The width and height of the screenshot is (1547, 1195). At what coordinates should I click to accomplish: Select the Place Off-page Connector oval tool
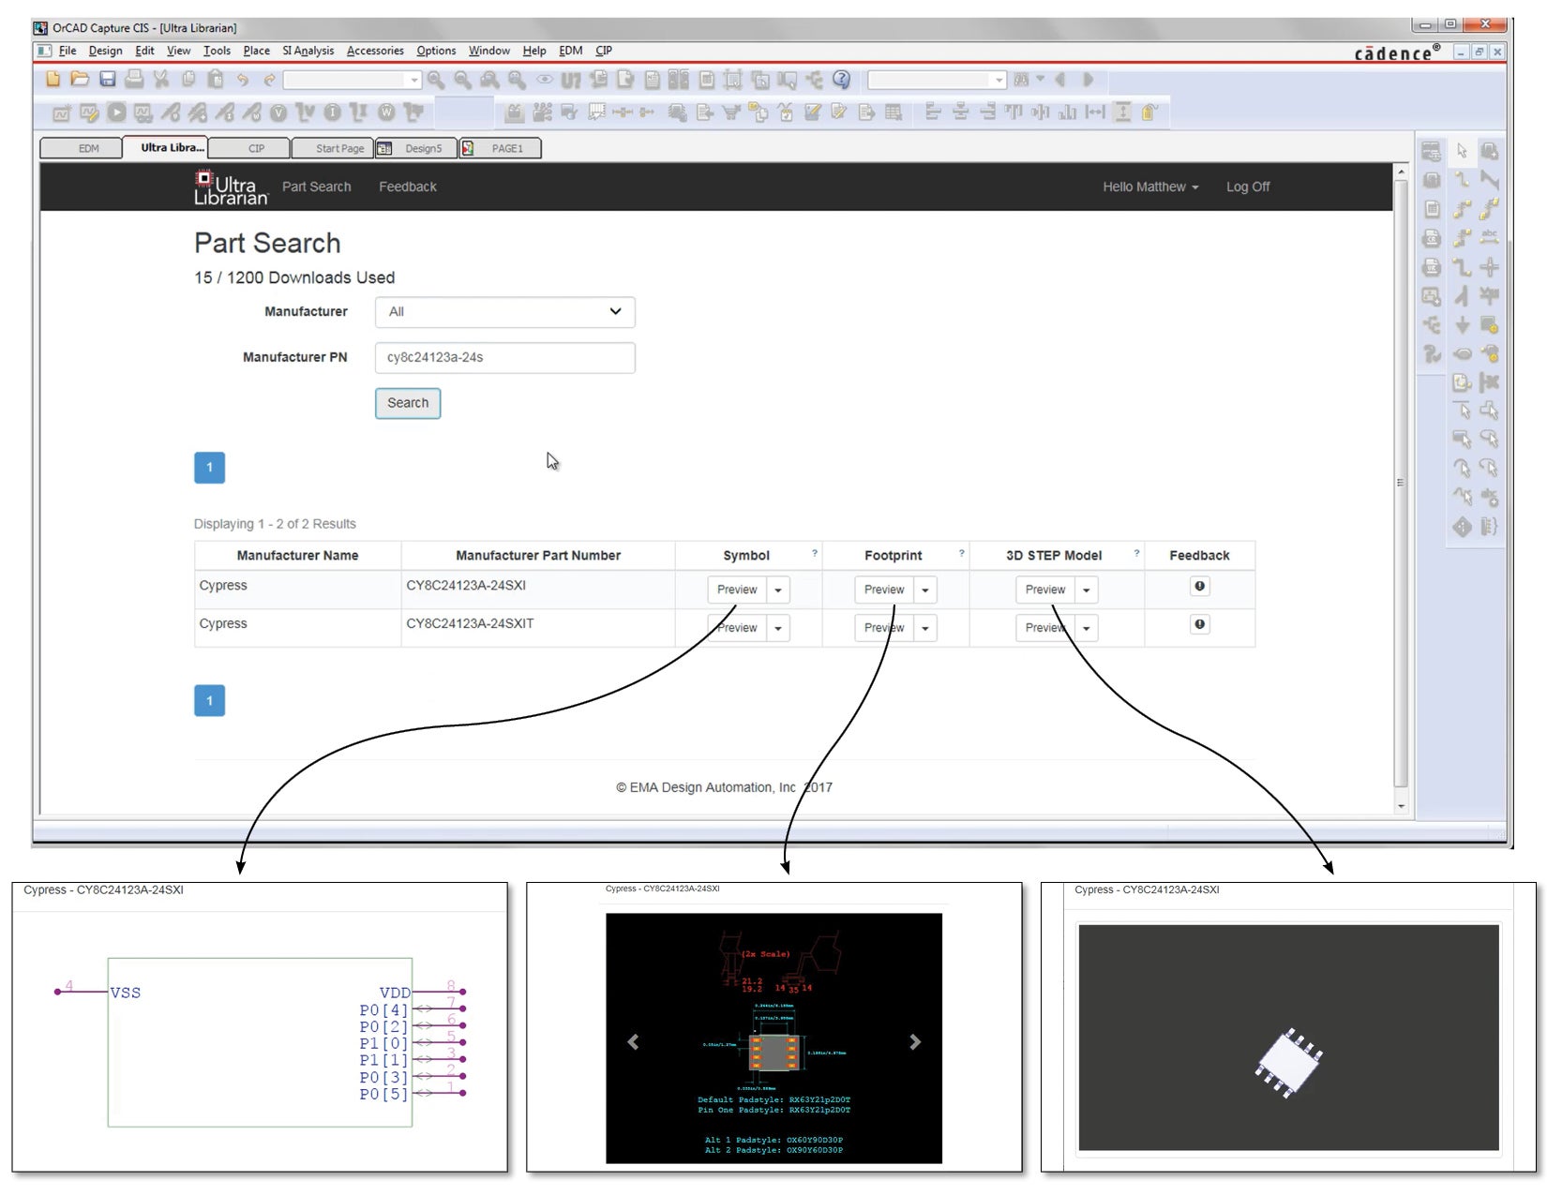click(1462, 353)
